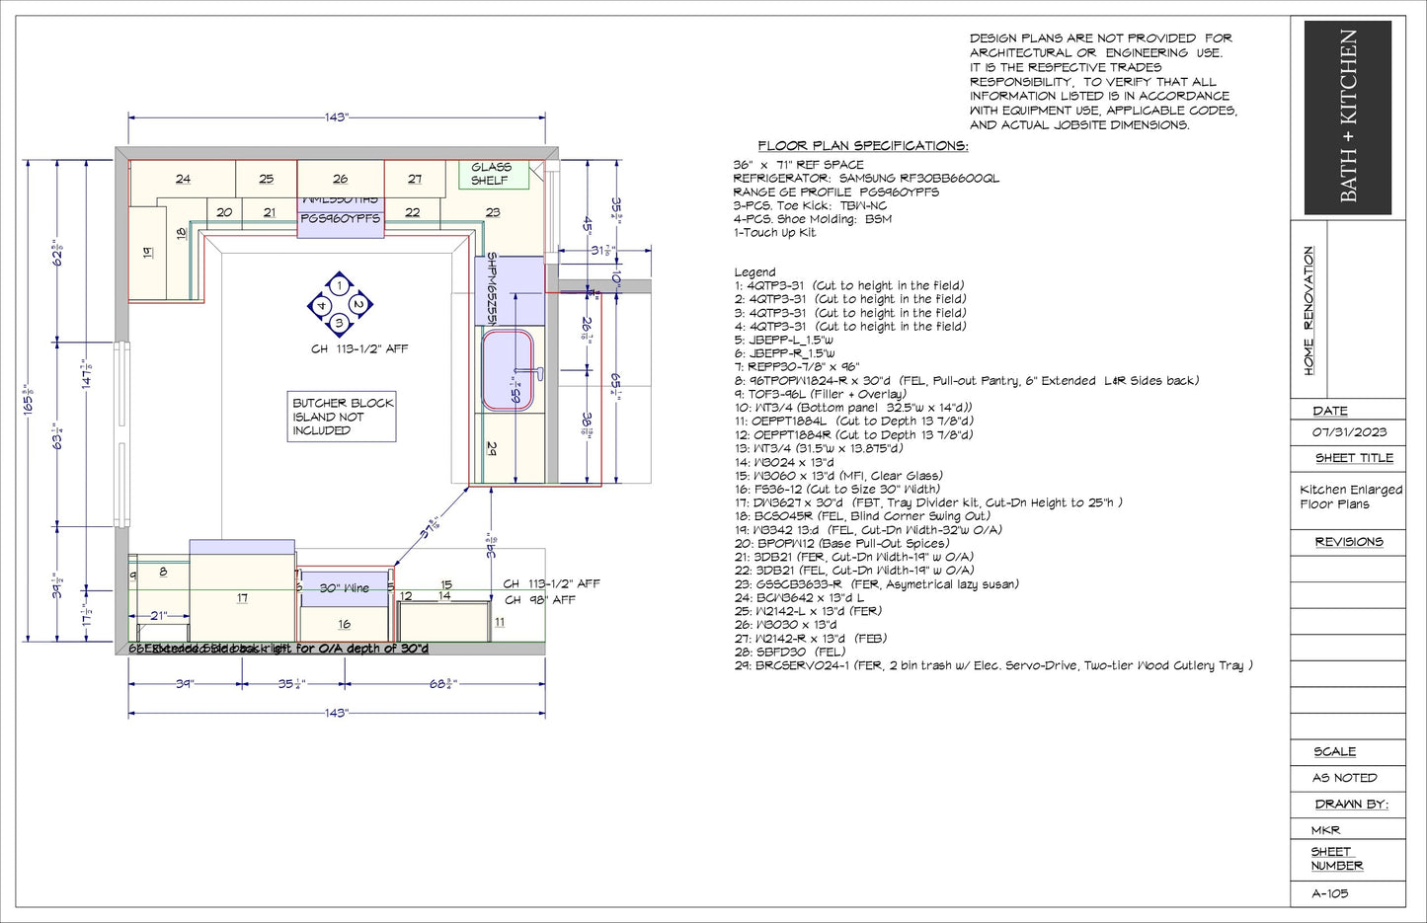Screen dimensions: 1427x923
Task: Select the GLASS SHELF green box
Action: [494, 174]
